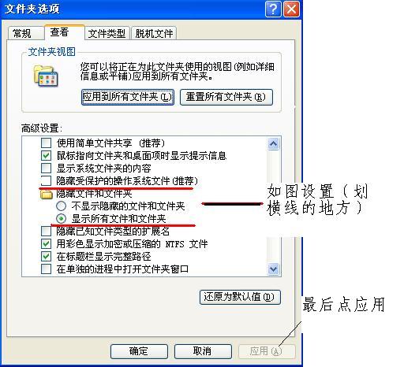Click 应用到所有文件夹 button
Viewport: 404px width, 367px height.
[128, 97]
